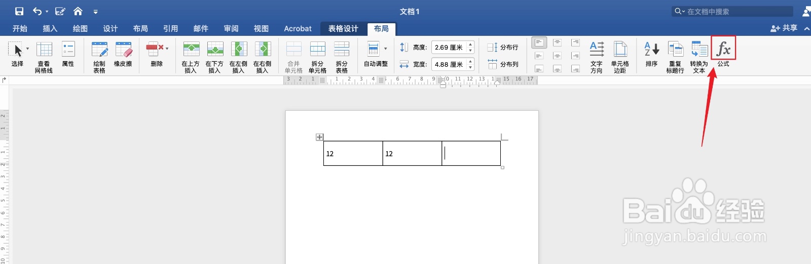Click 转换为文本 convert to text
811x264 pixels.
(x=699, y=57)
